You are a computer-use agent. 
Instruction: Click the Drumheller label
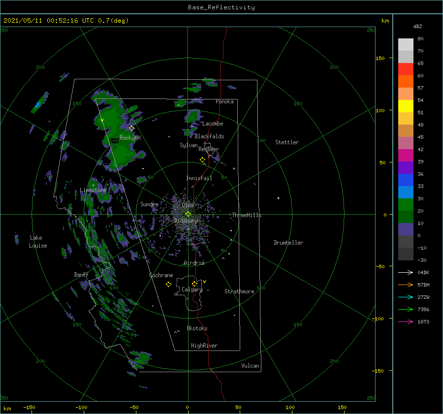coord(288,243)
